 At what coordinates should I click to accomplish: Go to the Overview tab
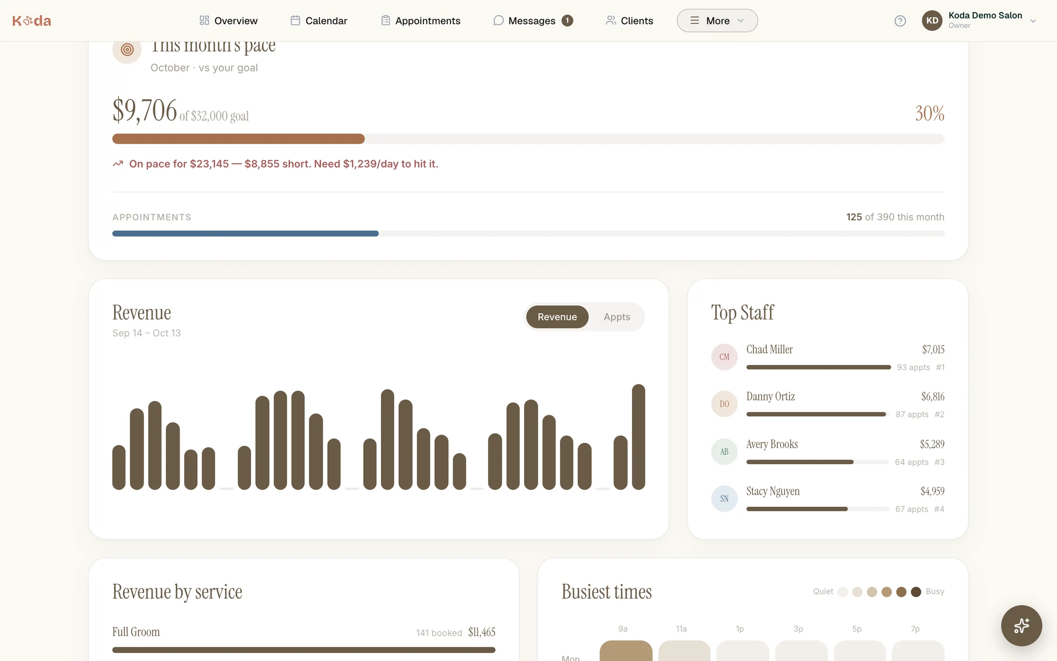(228, 21)
